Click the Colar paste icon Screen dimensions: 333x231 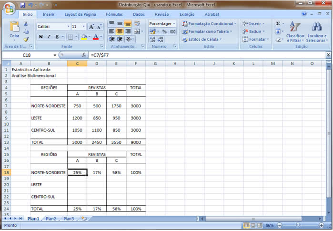click(14, 28)
